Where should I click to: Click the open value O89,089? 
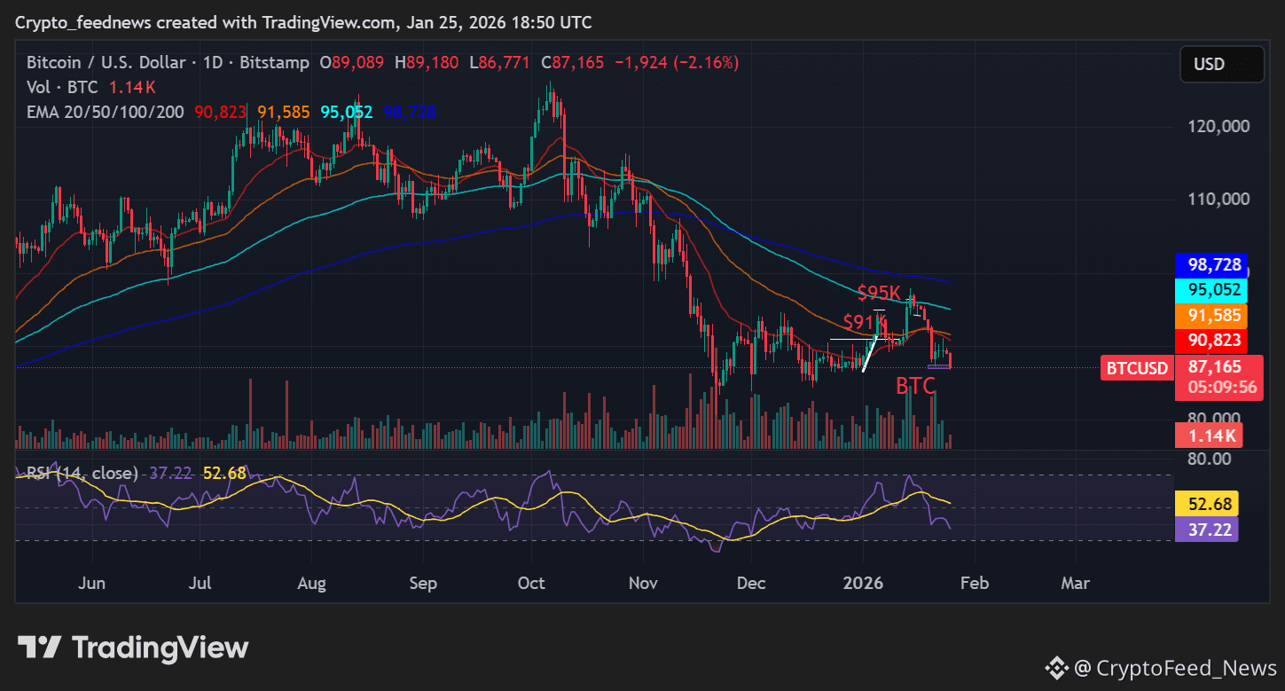tap(352, 63)
